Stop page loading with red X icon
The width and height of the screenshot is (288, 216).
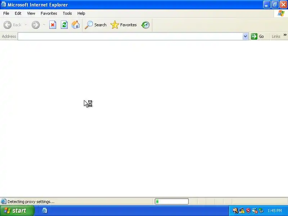click(x=53, y=25)
